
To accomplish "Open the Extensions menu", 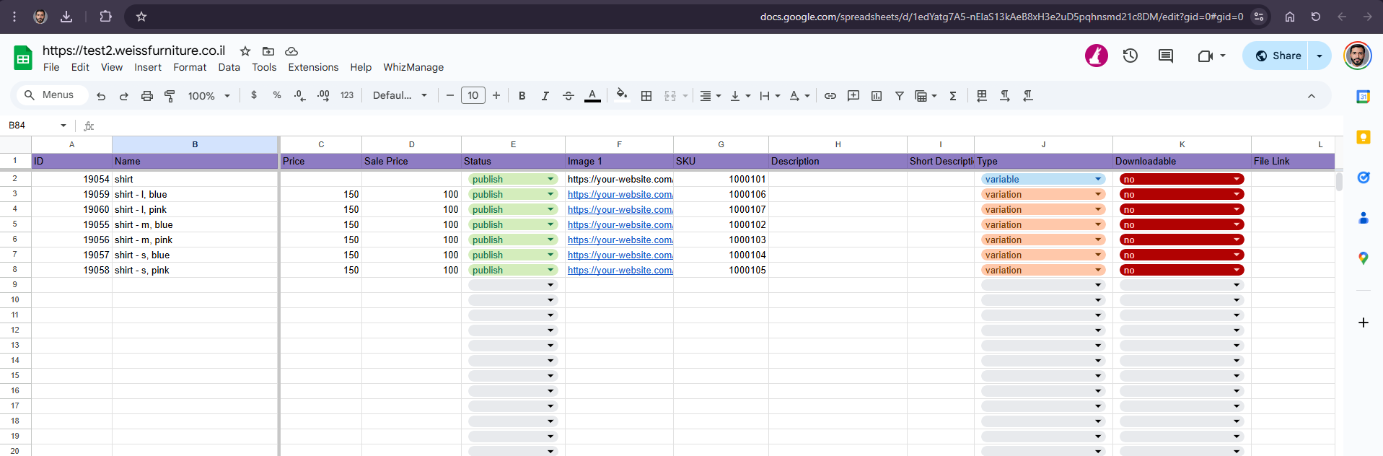I will [313, 67].
